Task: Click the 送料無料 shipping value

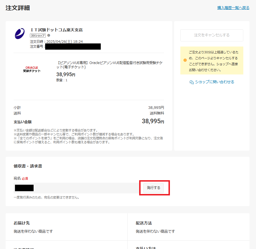Action: [x=157, y=113]
